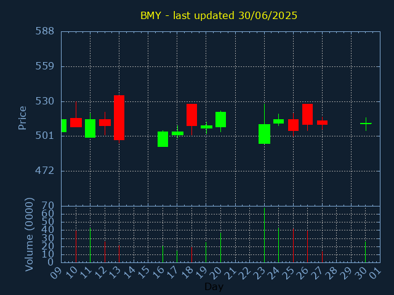394x295 pixels.
Task: Click the day 30 x-axis label
Action: (x=361, y=272)
